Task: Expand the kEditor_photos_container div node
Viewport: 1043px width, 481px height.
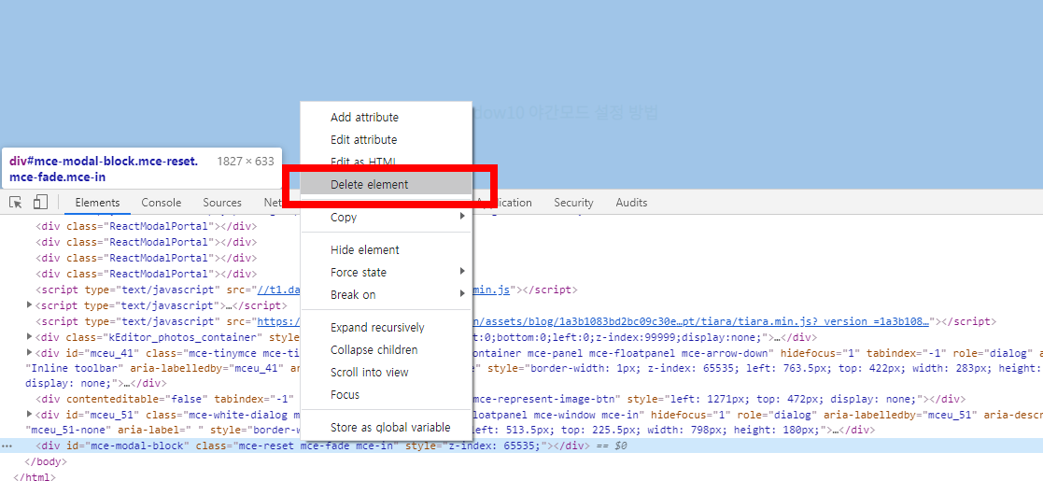Action: (29, 336)
